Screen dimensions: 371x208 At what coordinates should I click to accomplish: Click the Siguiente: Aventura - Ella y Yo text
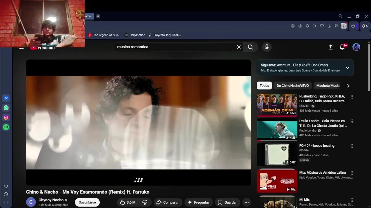tap(294, 65)
